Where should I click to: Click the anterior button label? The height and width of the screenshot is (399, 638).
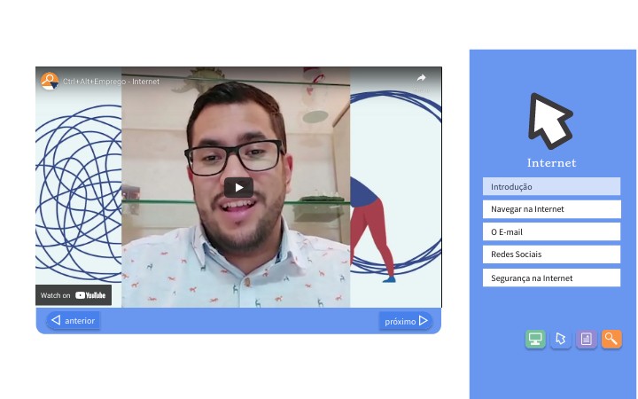click(80, 321)
